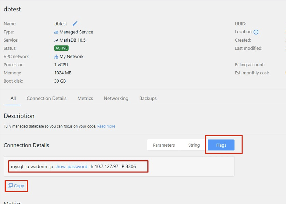This screenshot has height=204, width=286.
Task: Click the Copy button
Action: (x=16, y=185)
